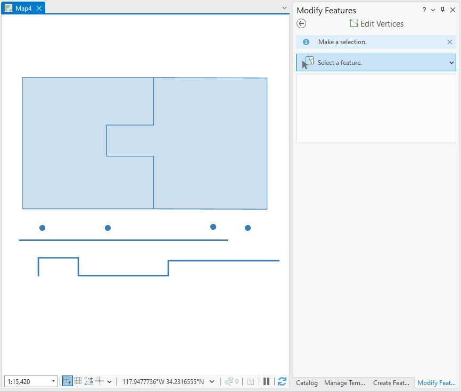This screenshot has height=392, width=461.
Task: Click the right polygon feature
Action: click(210, 144)
